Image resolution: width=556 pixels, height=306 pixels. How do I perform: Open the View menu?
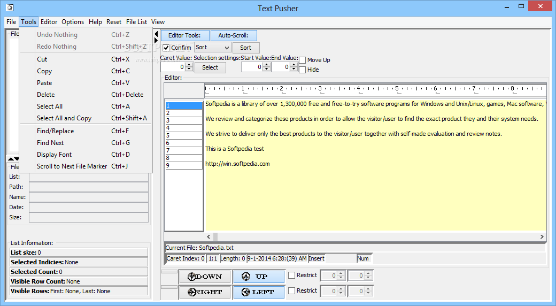tap(158, 22)
